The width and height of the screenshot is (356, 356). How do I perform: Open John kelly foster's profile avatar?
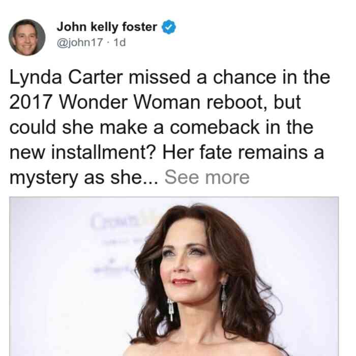tap(27, 38)
